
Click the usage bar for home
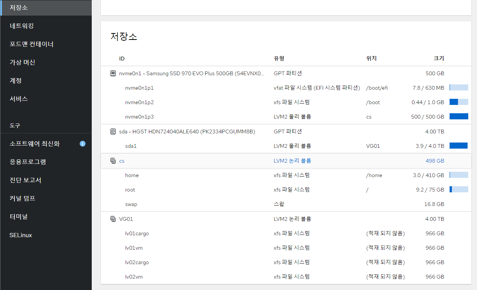tap(459, 175)
